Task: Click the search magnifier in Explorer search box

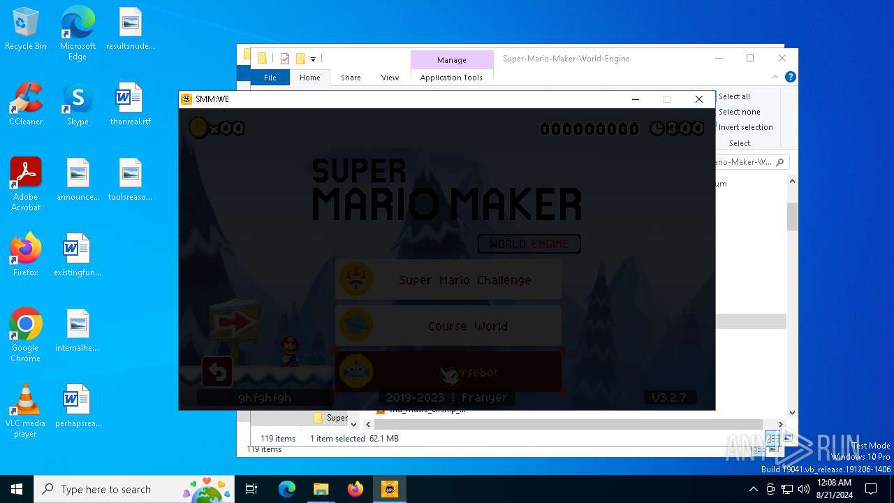Action: click(779, 162)
